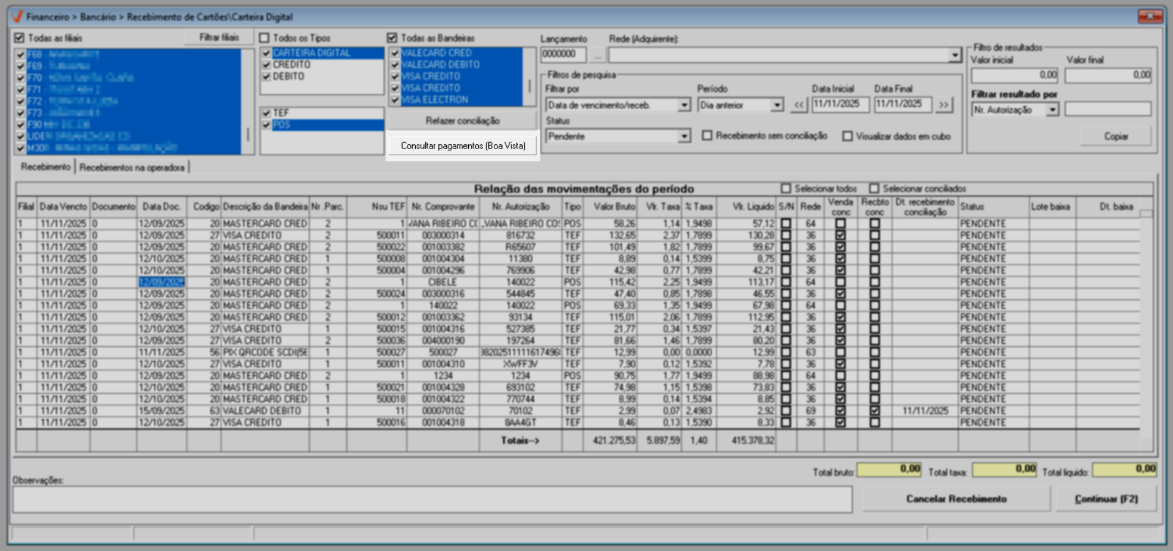Close the Recebimento de Cartões window
Image resolution: width=1173 pixels, height=551 pixels.
point(1149,16)
